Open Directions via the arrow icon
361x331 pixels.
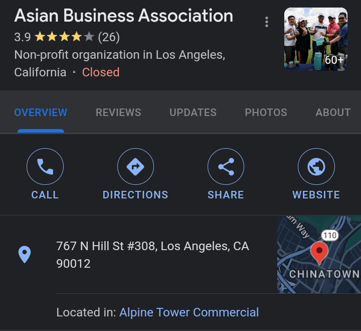tap(135, 167)
